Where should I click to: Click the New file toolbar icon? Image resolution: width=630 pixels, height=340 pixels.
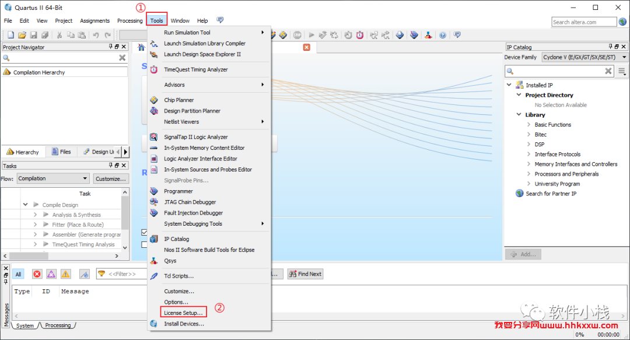click(x=11, y=36)
